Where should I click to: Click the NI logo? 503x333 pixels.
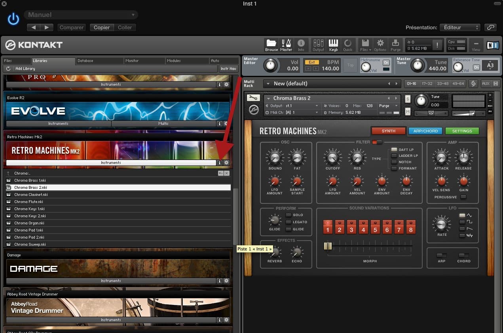pyautogui.click(x=493, y=45)
